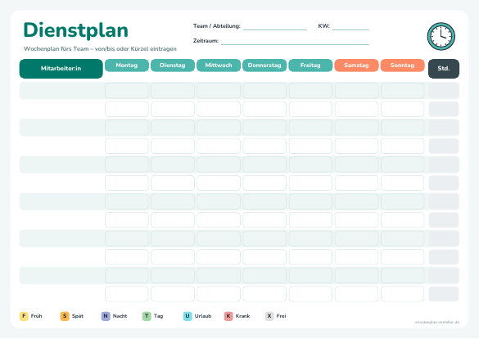Screen dimensions: 479x339
Task: Open the stundenplan-ersteller.de link
Action: (437, 322)
